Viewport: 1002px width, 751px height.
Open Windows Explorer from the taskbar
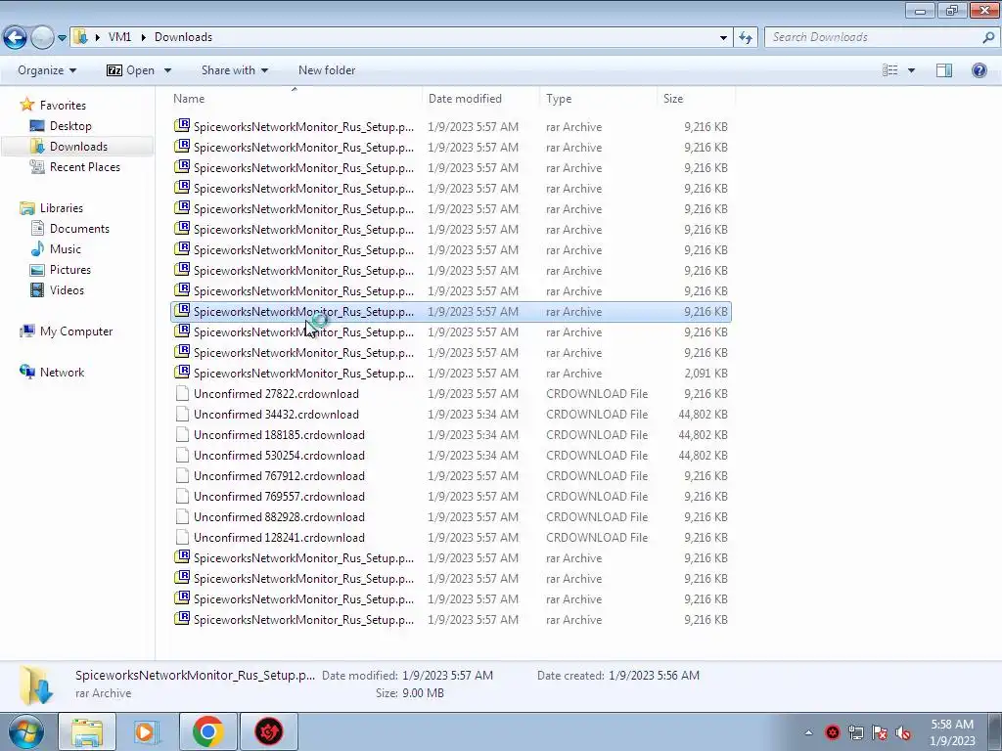tap(87, 731)
